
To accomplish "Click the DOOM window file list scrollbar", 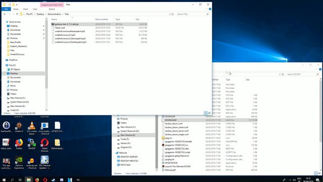I will [320, 111].
